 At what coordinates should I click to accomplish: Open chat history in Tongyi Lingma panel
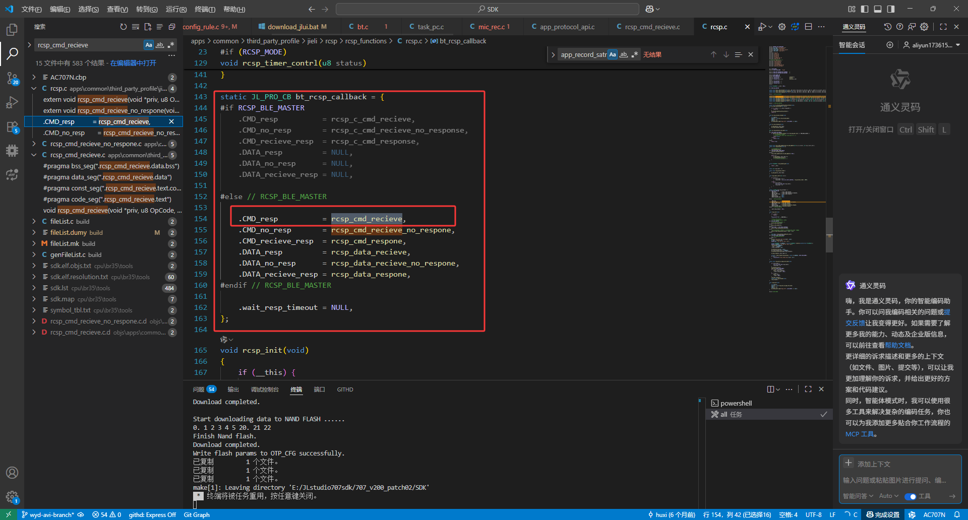tap(888, 27)
